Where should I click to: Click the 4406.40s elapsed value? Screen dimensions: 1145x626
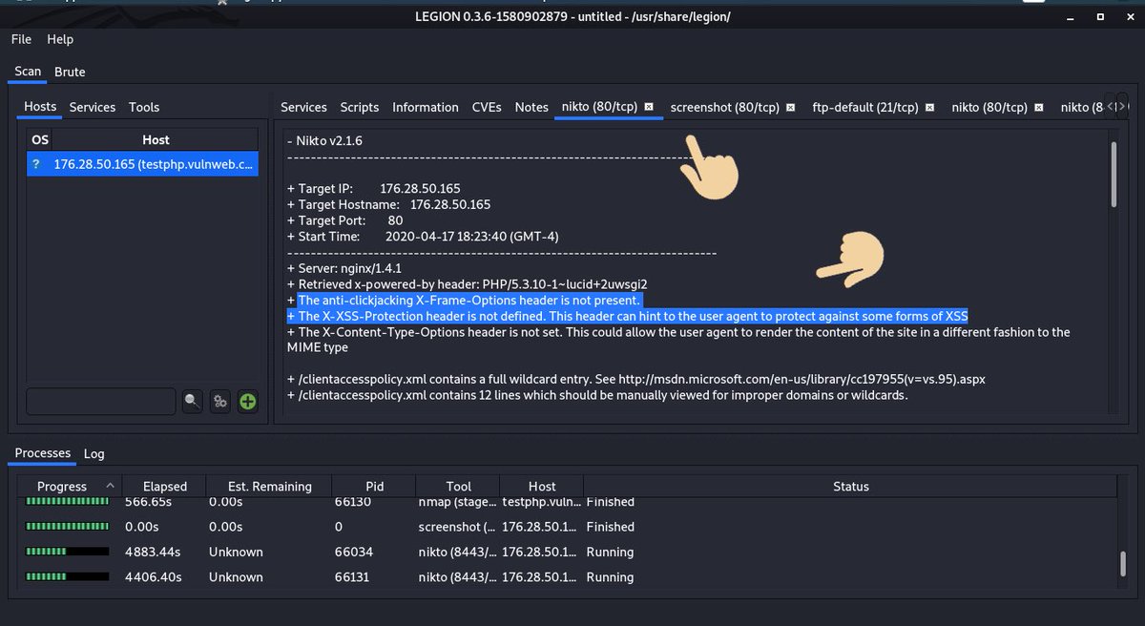click(154, 576)
